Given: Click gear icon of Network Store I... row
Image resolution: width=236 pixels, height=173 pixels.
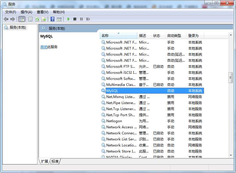Looking at the screenshot, I should pos(103,151).
